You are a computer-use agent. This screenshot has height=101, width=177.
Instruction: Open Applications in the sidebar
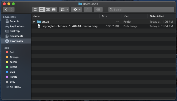click(x=16, y=26)
